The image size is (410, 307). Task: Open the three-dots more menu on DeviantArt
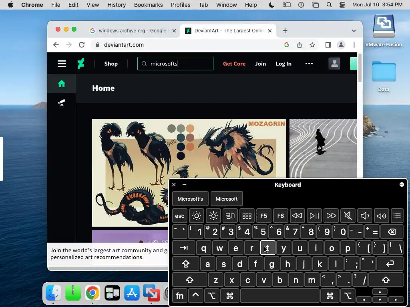[309, 64]
